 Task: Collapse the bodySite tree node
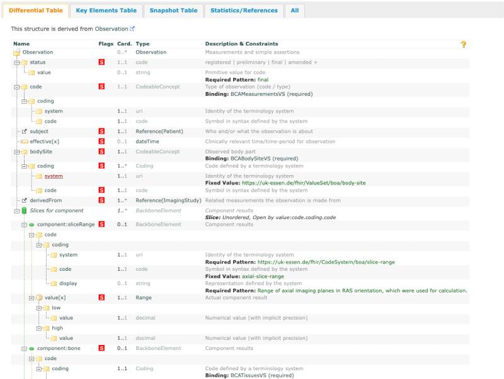click(x=17, y=152)
